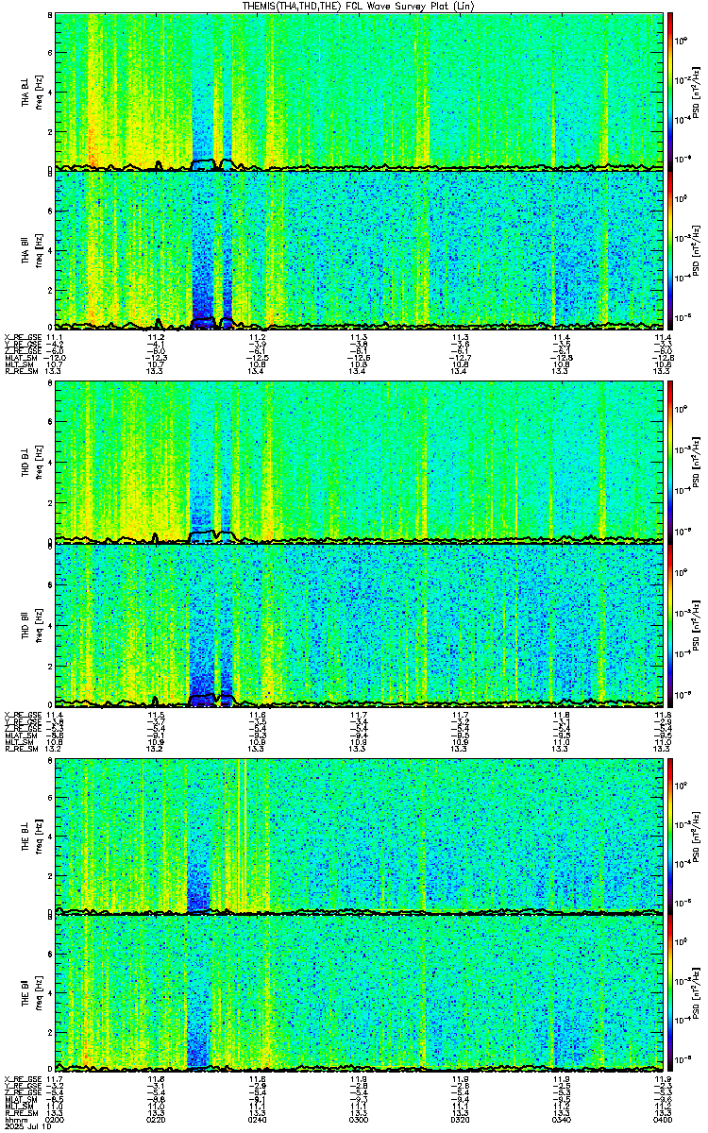
Task: Click the 0200 time tick label
Action: click(x=55, y=1119)
